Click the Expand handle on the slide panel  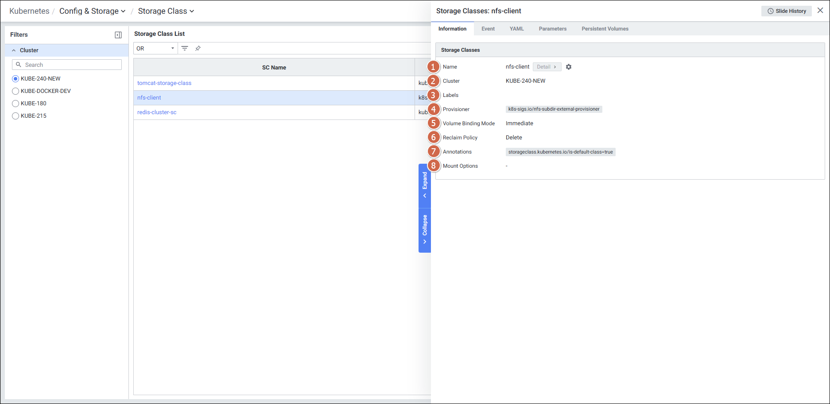coord(425,186)
